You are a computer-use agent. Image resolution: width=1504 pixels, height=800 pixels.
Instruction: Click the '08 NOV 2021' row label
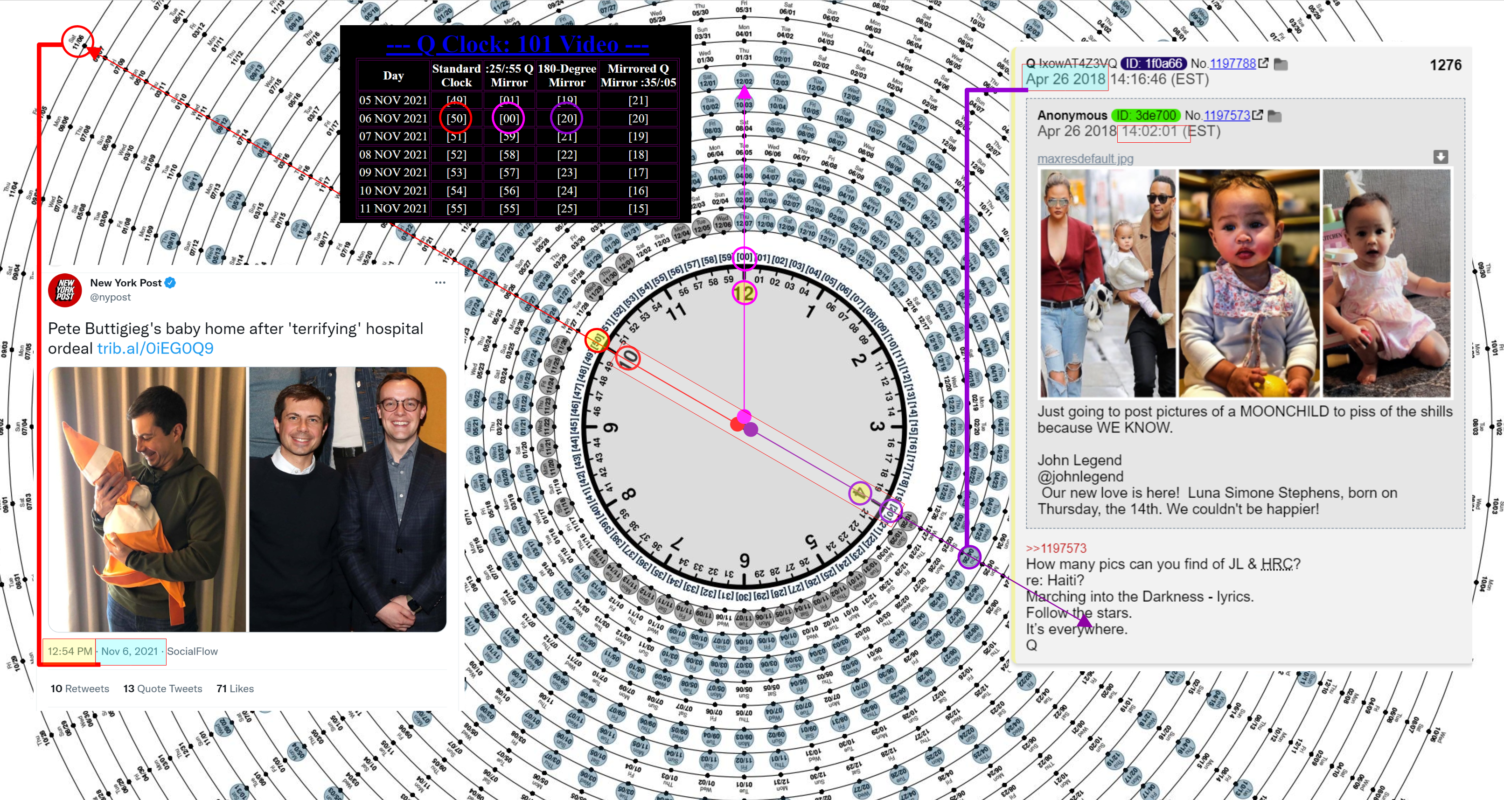394,154
